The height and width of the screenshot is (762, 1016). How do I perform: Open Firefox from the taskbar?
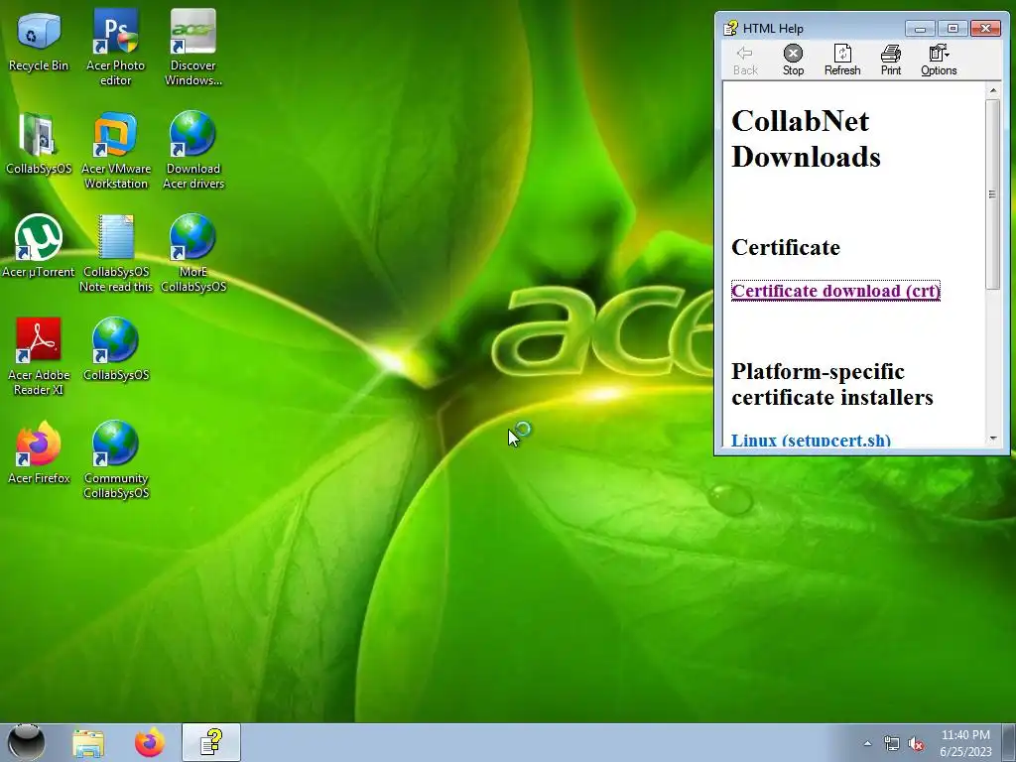[x=150, y=742]
